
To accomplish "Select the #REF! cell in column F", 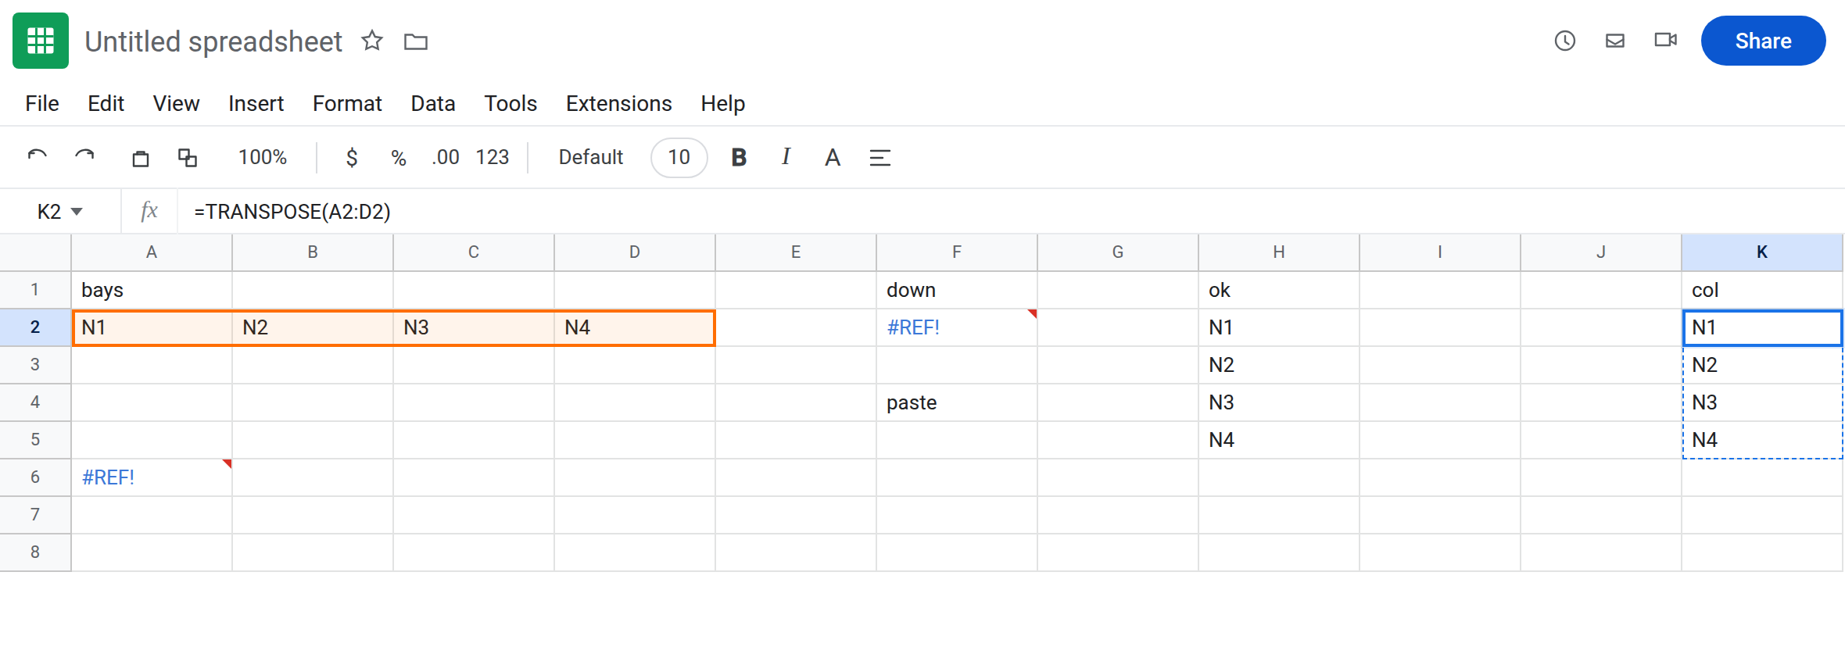I will (x=957, y=327).
